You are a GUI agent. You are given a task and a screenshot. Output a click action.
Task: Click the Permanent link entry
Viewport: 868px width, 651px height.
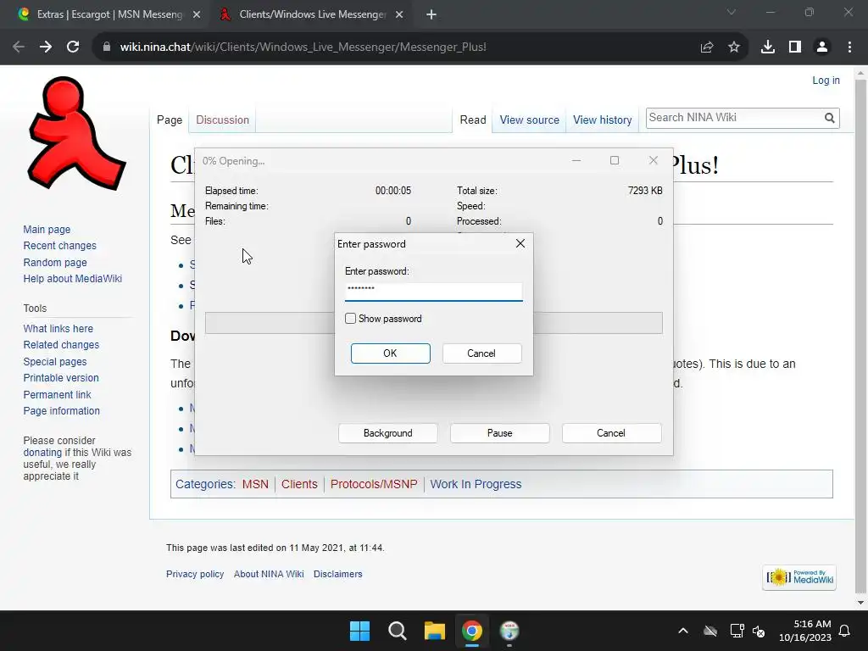click(57, 395)
